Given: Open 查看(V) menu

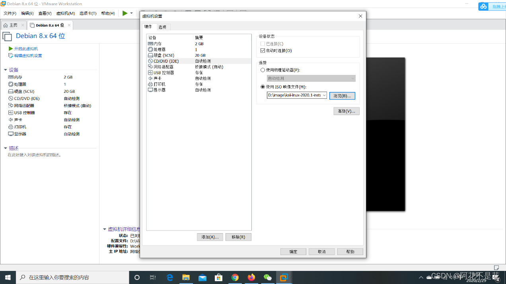Looking at the screenshot, I should [x=45, y=13].
